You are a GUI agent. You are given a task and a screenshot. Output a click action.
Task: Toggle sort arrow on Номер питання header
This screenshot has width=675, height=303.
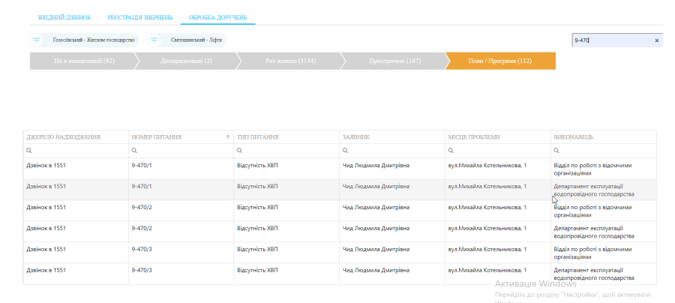(x=228, y=137)
